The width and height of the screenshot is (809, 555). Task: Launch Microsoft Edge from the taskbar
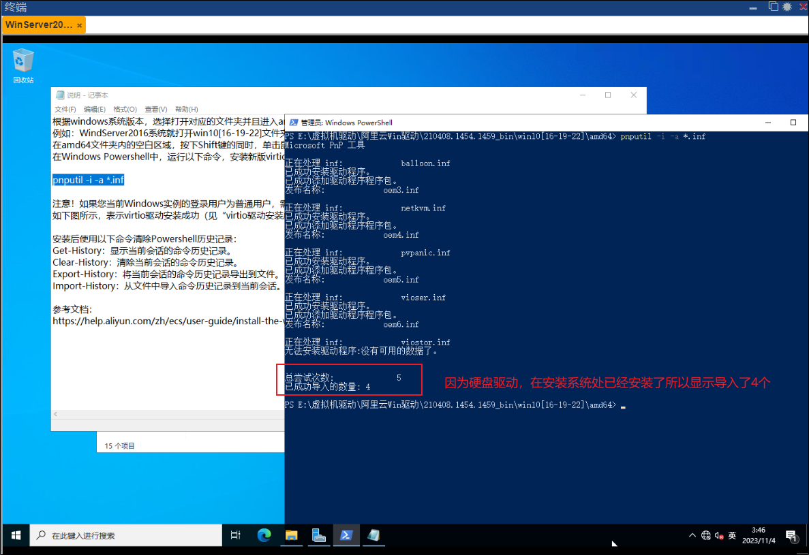(264, 535)
